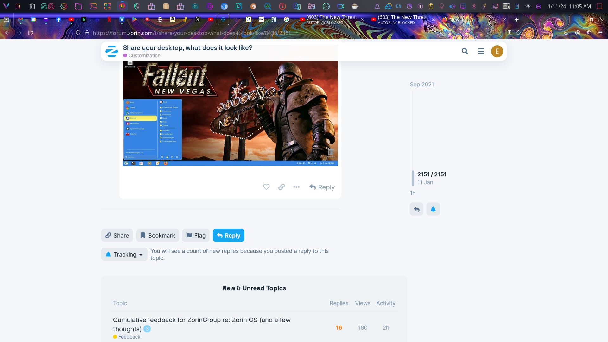Open Pocket save icon
This screenshot has height=342, width=608.
pyautogui.click(x=566, y=33)
